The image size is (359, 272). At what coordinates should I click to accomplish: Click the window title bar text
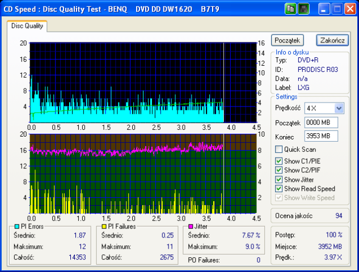click(x=111, y=9)
